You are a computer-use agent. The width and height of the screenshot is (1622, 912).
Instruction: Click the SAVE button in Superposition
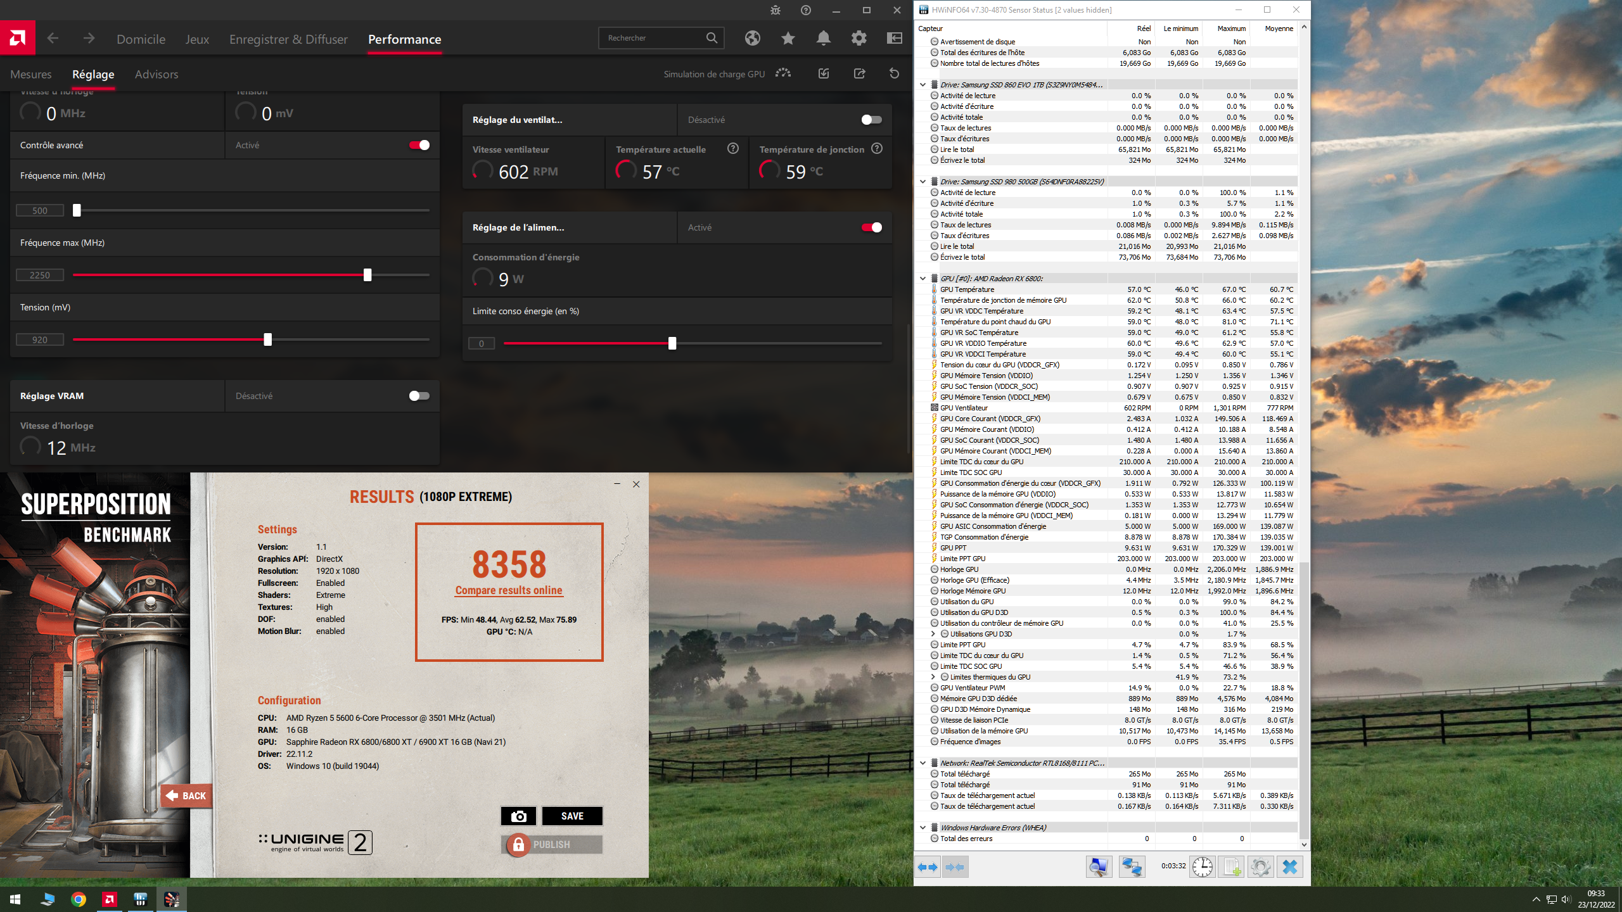572,816
